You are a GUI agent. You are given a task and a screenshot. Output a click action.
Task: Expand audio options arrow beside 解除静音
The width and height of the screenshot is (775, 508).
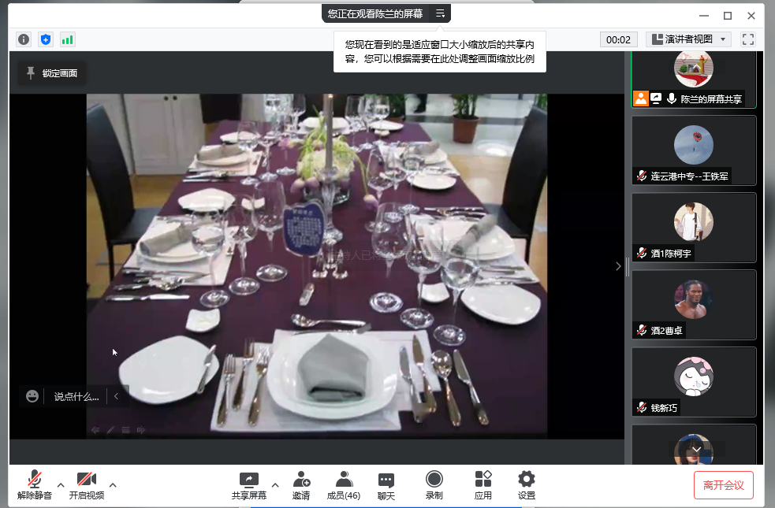click(x=61, y=484)
